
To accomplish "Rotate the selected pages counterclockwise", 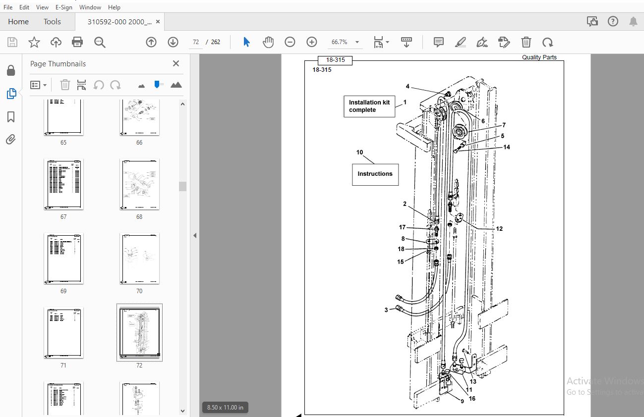I will (x=99, y=85).
